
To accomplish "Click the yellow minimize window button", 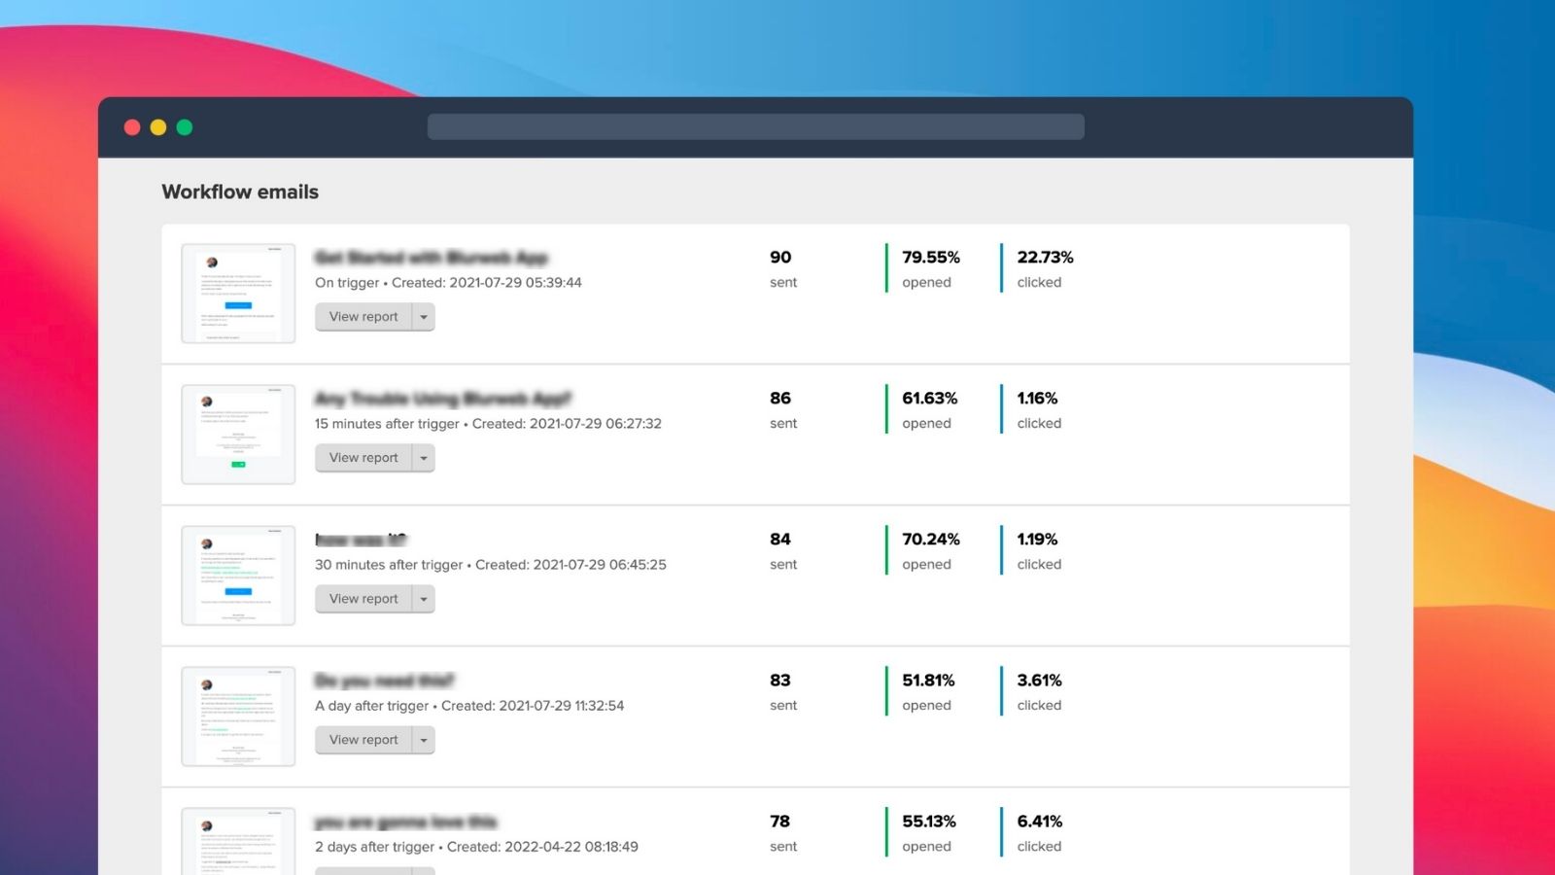I will [x=158, y=127].
